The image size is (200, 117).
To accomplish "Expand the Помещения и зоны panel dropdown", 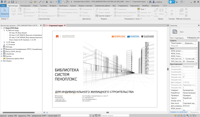I will 141,19.
